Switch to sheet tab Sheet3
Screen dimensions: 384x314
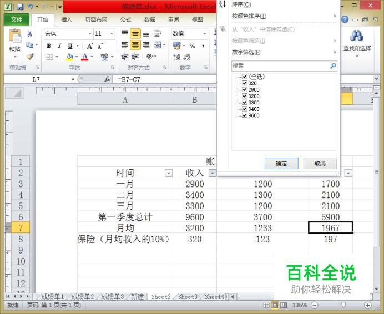point(188,297)
